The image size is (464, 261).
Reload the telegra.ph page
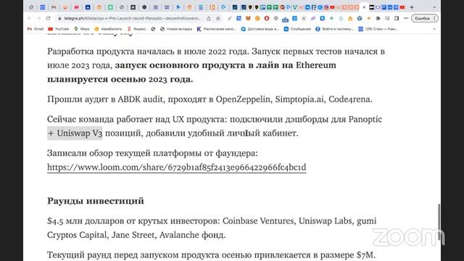pyautogui.click(x=49, y=18)
